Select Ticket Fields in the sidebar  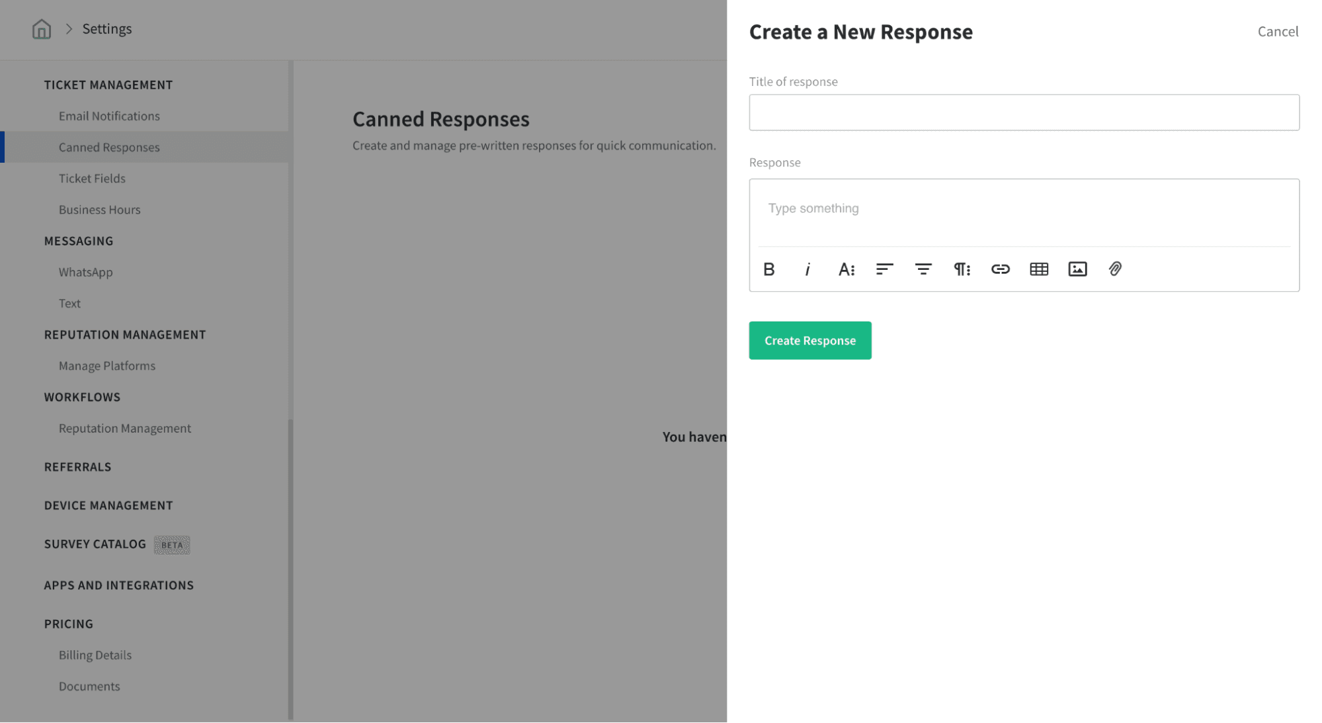92,179
